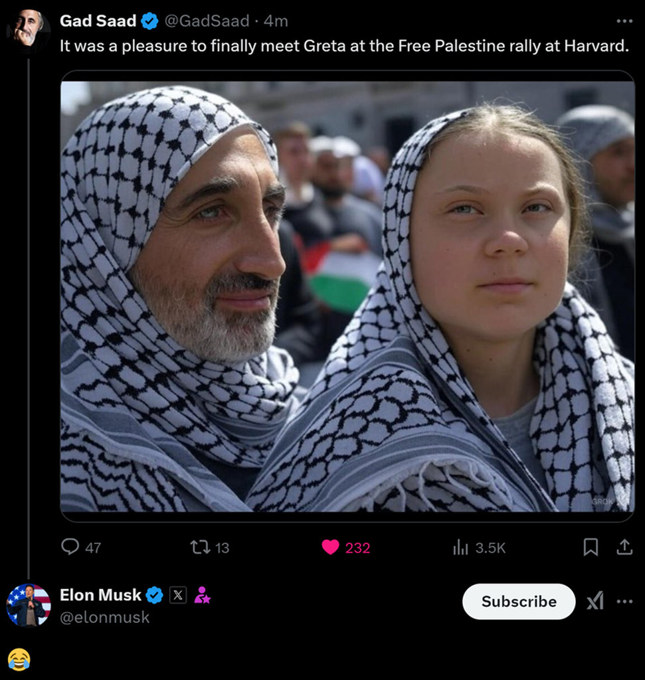Open more options for Gad Saad's post
The width and height of the screenshot is (645, 680).
pyautogui.click(x=624, y=21)
